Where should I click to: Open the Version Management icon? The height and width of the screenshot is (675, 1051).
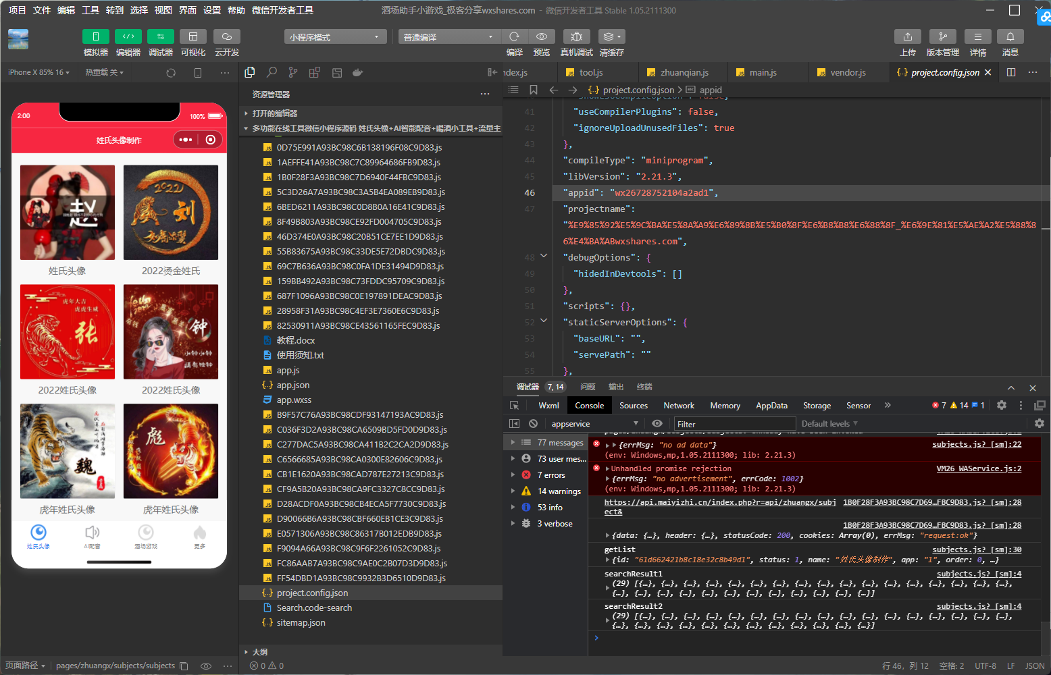(942, 36)
